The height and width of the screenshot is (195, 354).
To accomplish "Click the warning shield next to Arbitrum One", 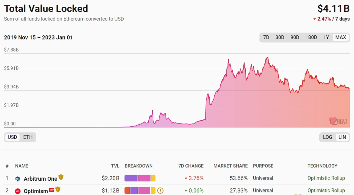I will [61, 177].
